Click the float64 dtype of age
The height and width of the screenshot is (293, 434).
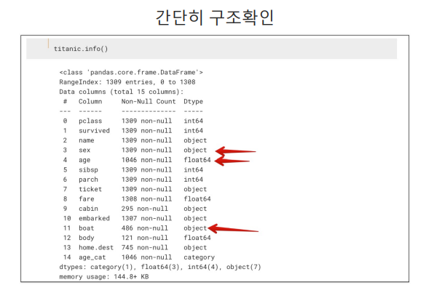[197, 160]
